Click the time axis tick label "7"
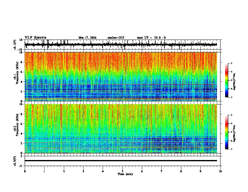Screen dimensions: 248x192 162,171
